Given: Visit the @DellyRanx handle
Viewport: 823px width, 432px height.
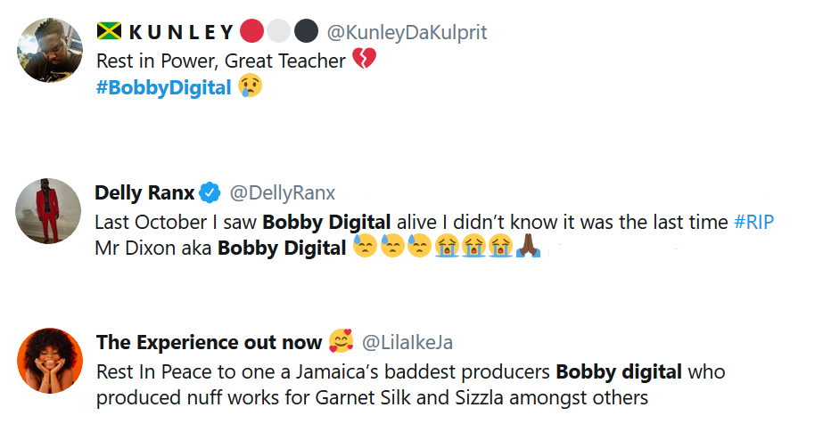Looking at the screenshot, I should click(x=282, y=192).
